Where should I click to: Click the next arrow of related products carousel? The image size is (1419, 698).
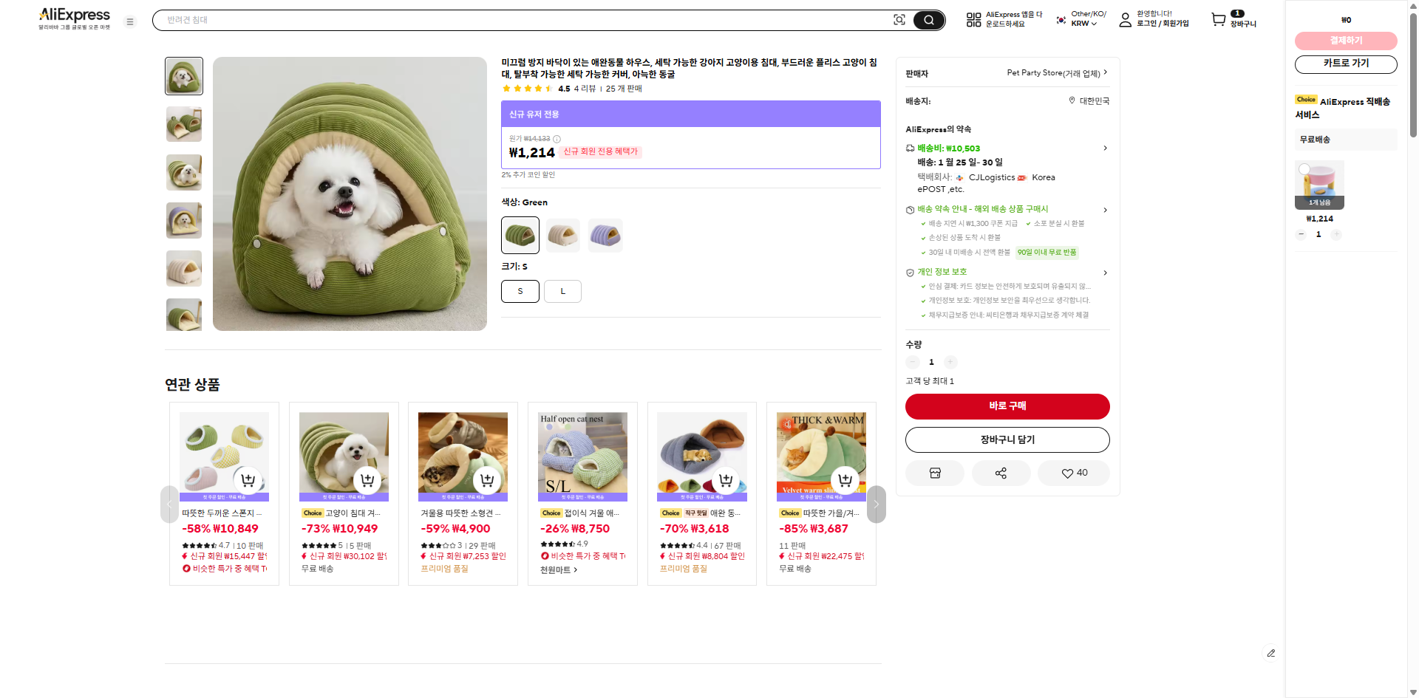[x=876, y=504]
